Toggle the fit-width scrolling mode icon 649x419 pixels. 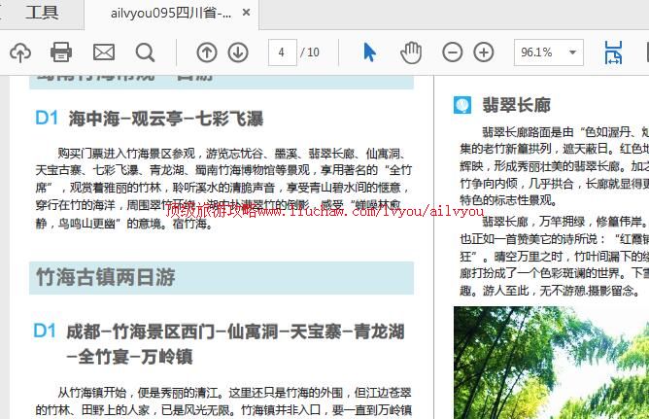(x=613, y=52)
